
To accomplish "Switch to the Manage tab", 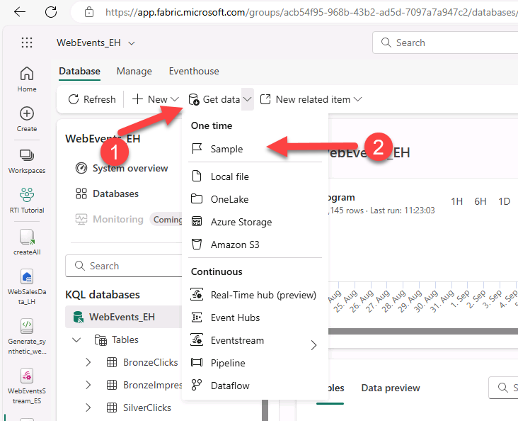I will pos(134,71).
